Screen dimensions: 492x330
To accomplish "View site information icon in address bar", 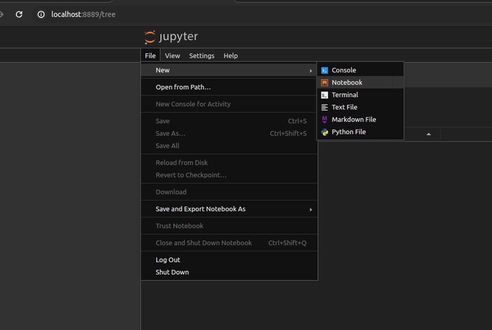I will tap(41, 14).
